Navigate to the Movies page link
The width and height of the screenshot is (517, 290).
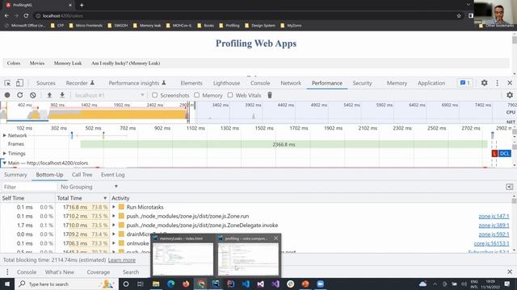(37, 63)
